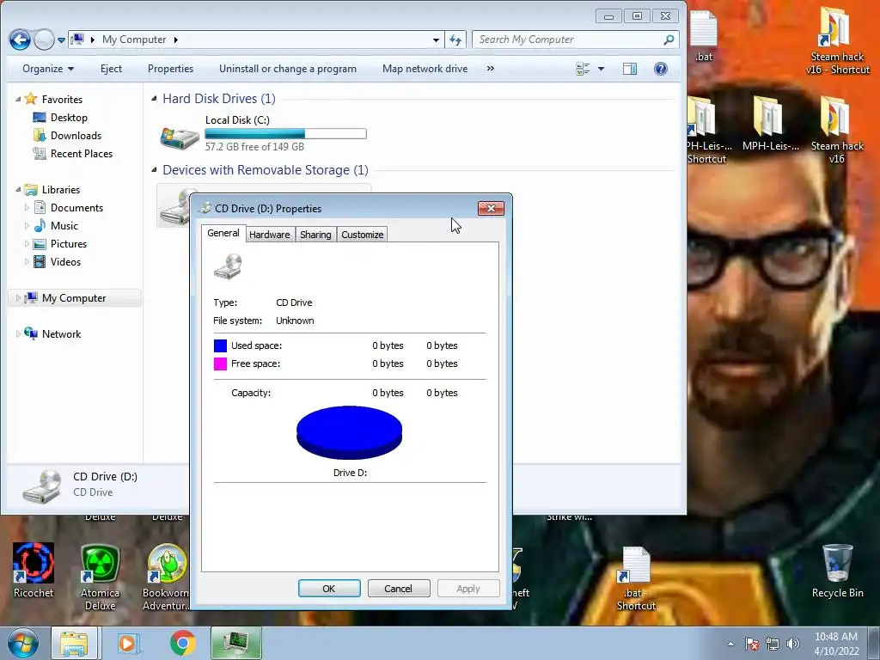Click Cancel in CD Drive Properties
Screen dimensions: 880x660
pos(399,589)
